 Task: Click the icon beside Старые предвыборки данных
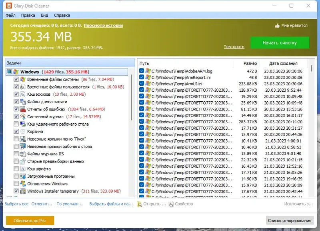(23, 161)
